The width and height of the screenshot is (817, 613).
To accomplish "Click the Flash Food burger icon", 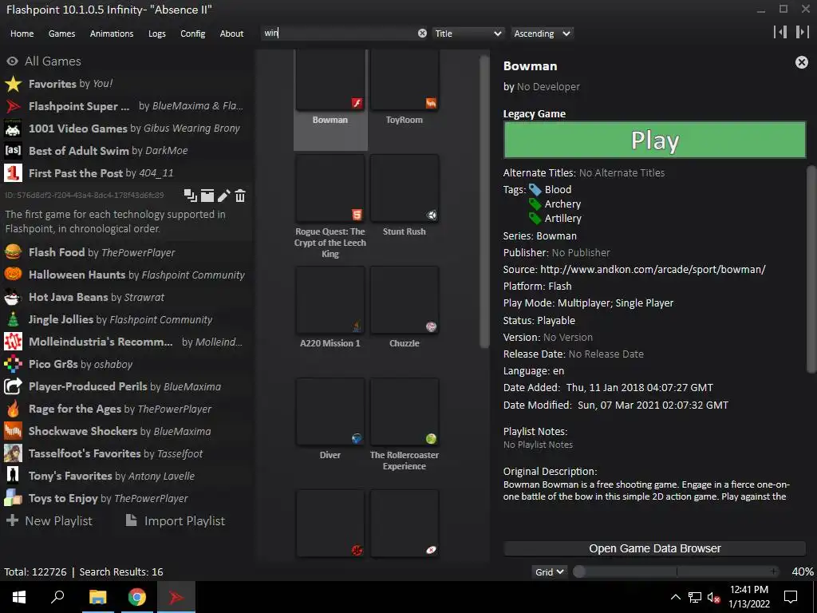I will click(13, 252).
